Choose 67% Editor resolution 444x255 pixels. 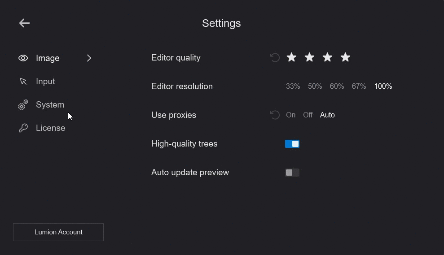[x=359, y=86]
